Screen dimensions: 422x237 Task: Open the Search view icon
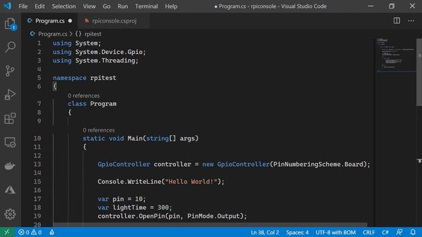pos(11,47)
